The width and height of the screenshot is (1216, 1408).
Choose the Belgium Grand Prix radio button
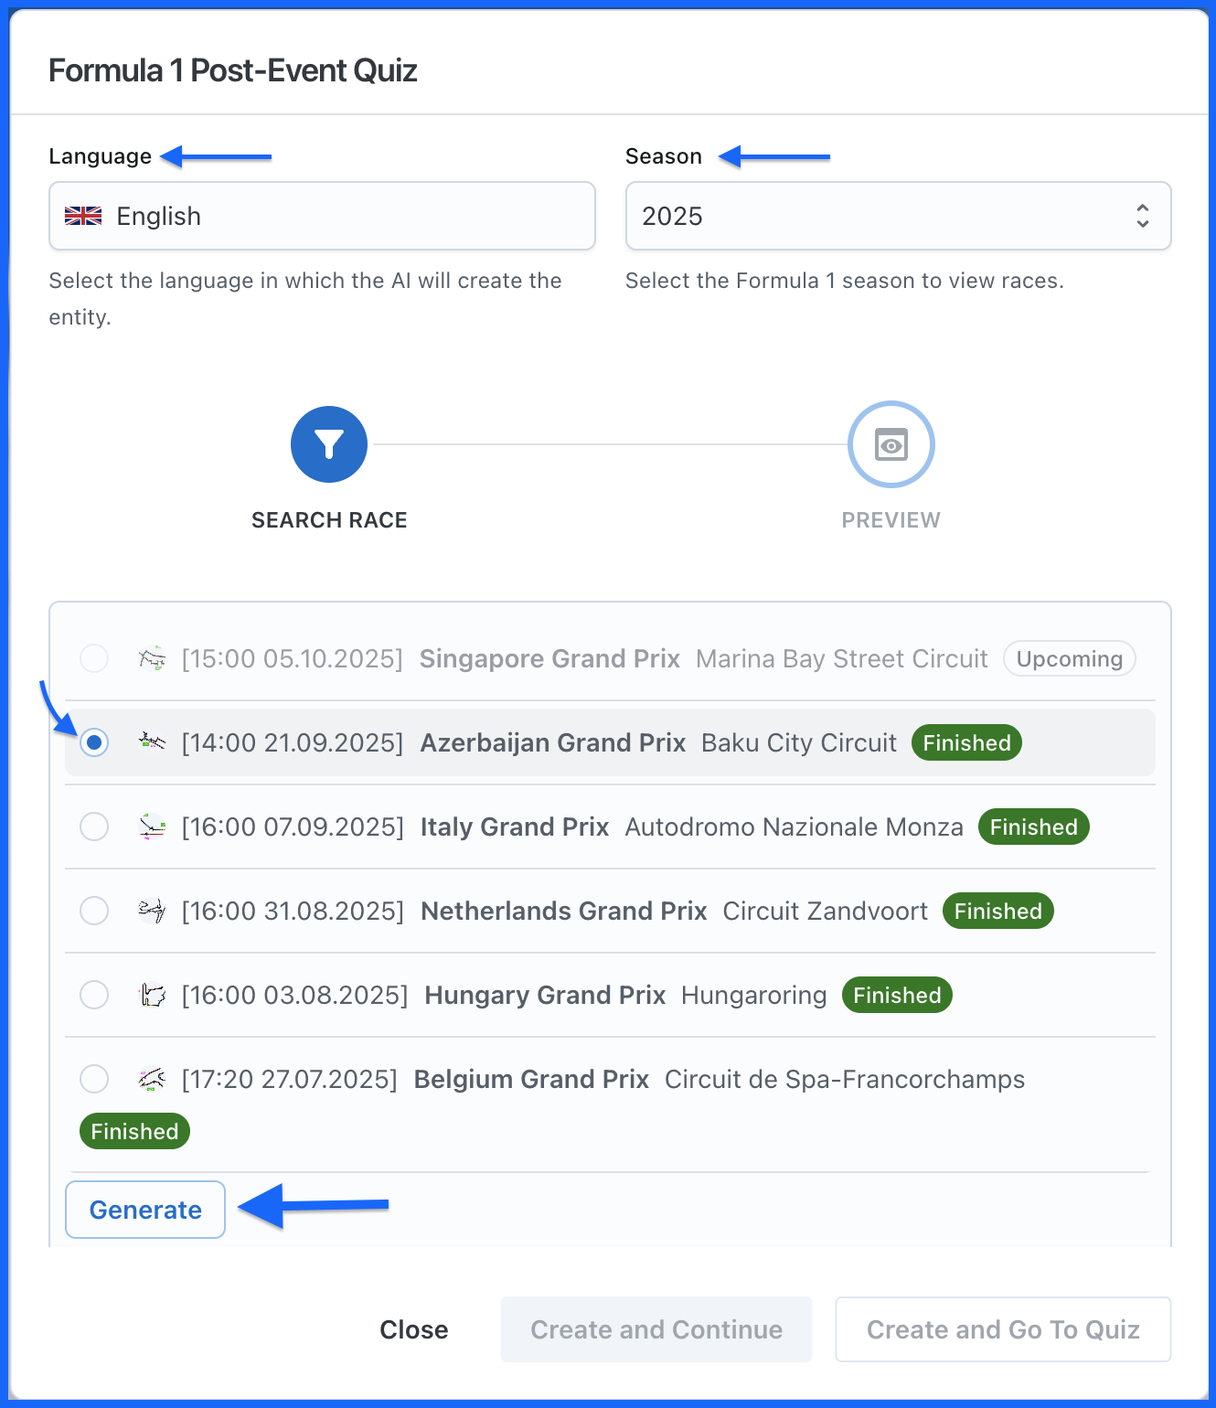[x=94, y=1079]
